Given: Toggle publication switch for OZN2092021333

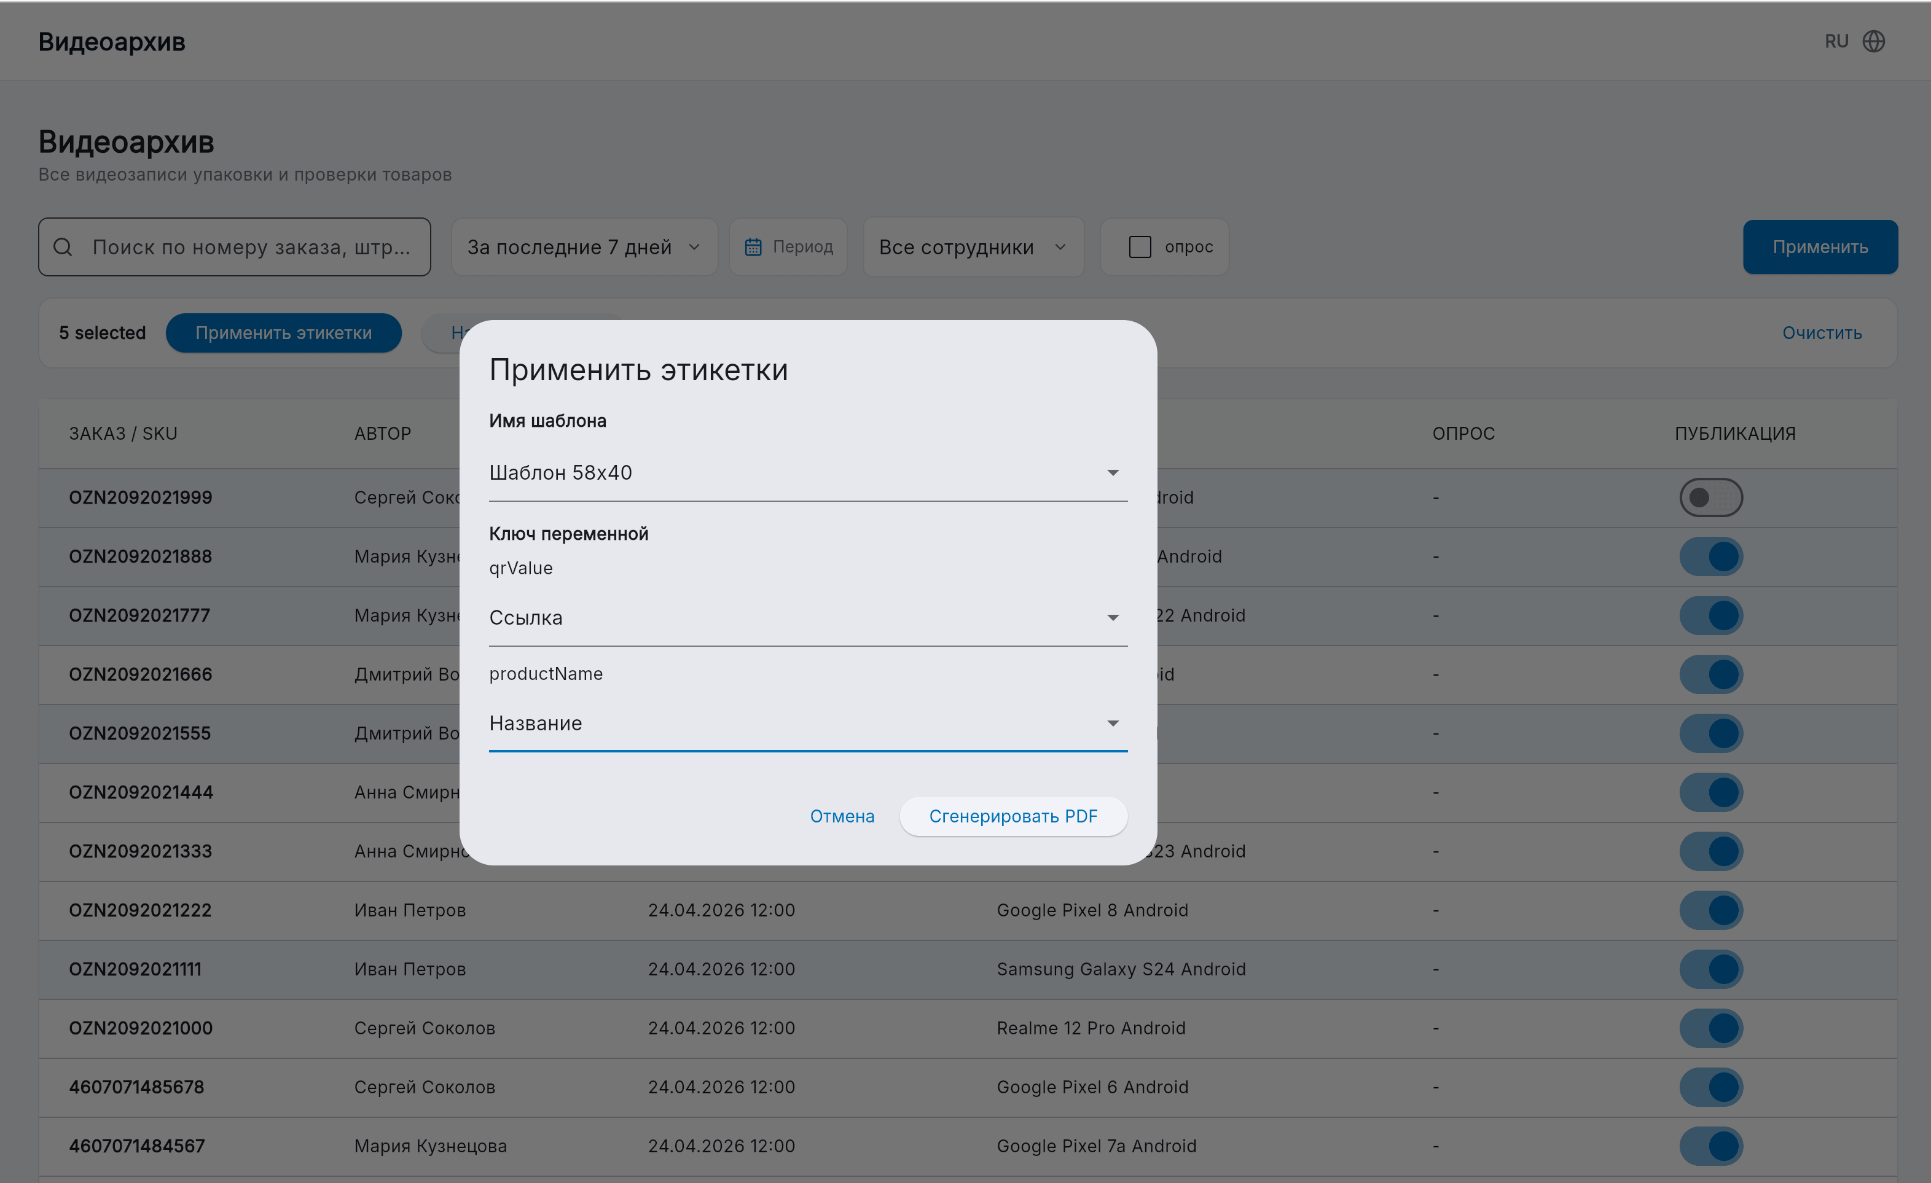Looking at the screenshot, I should (x=1711, y=851).
